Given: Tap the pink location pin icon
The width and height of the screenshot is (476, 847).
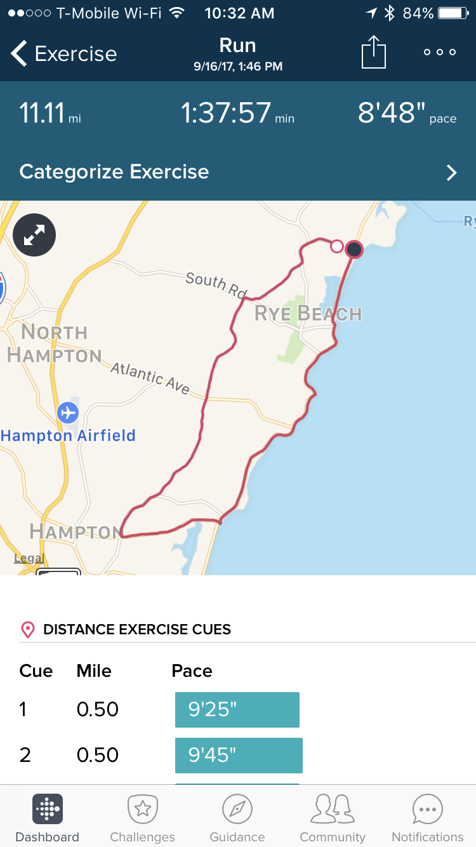Looking at the screenshot, I should pyautogui.click(x=27, y=630).
